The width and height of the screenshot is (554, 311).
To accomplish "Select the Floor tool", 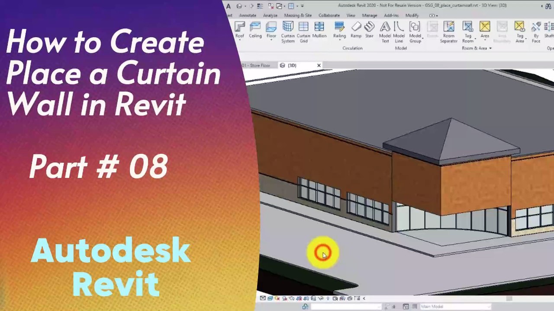I will (x=271, y=30).
